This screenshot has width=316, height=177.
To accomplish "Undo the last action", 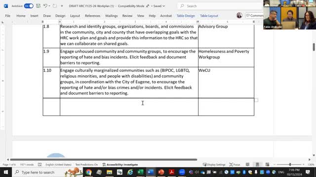I will tap(45, 6).
